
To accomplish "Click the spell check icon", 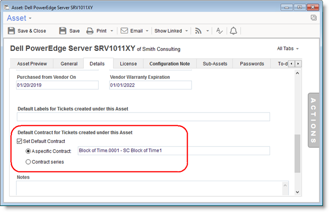I will [x=219, y=30].
